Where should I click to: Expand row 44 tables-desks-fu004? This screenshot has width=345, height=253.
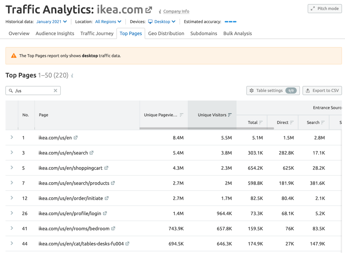tap(12, 243)
